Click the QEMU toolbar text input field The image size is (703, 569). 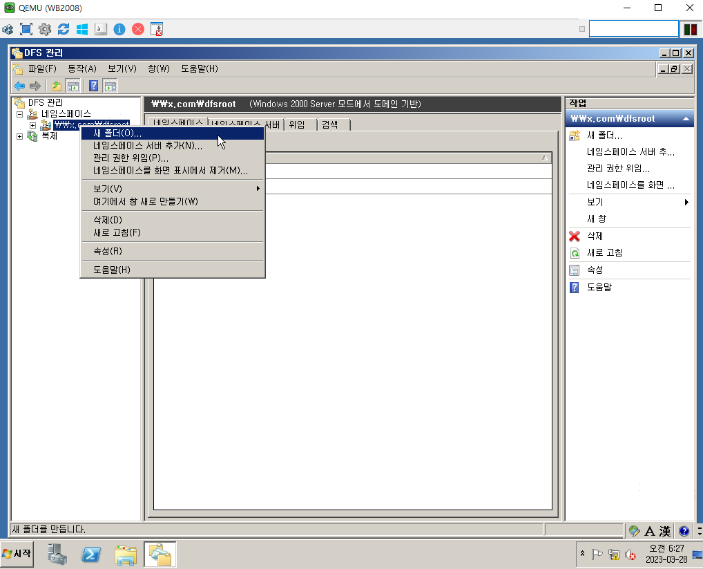point(633,29)
